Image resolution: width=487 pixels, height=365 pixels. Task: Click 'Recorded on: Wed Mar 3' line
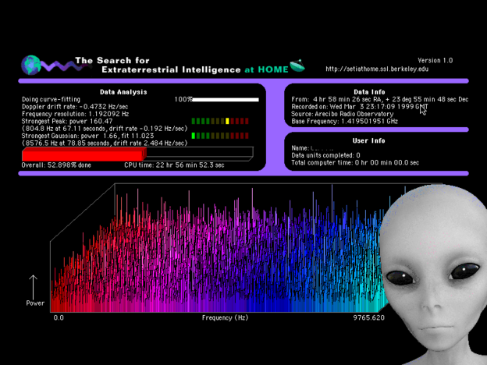[x=360, y=106]
